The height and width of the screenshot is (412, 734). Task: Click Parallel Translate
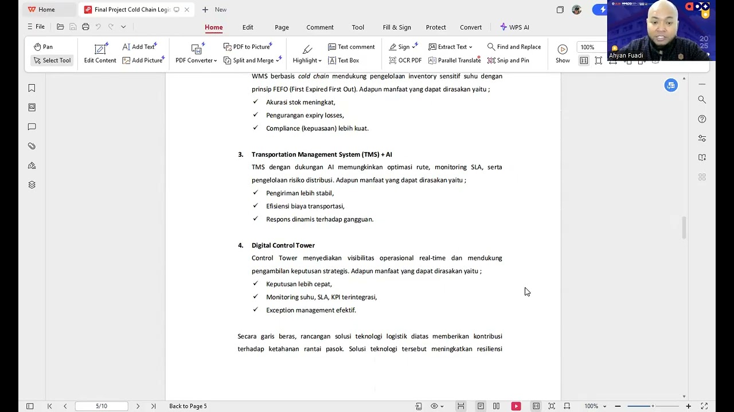point(454,60)
